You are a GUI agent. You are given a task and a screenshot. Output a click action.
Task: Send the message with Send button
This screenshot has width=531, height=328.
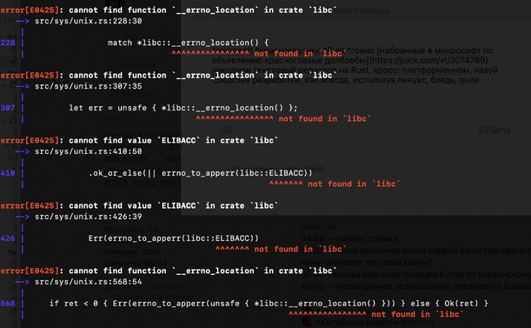point(494,130)
